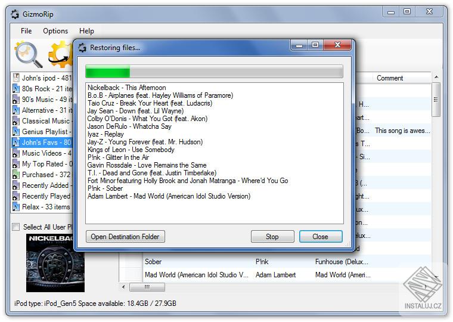Select P!nk - Sober in restore list
This screenshot has height=322, width=453.
105,188
